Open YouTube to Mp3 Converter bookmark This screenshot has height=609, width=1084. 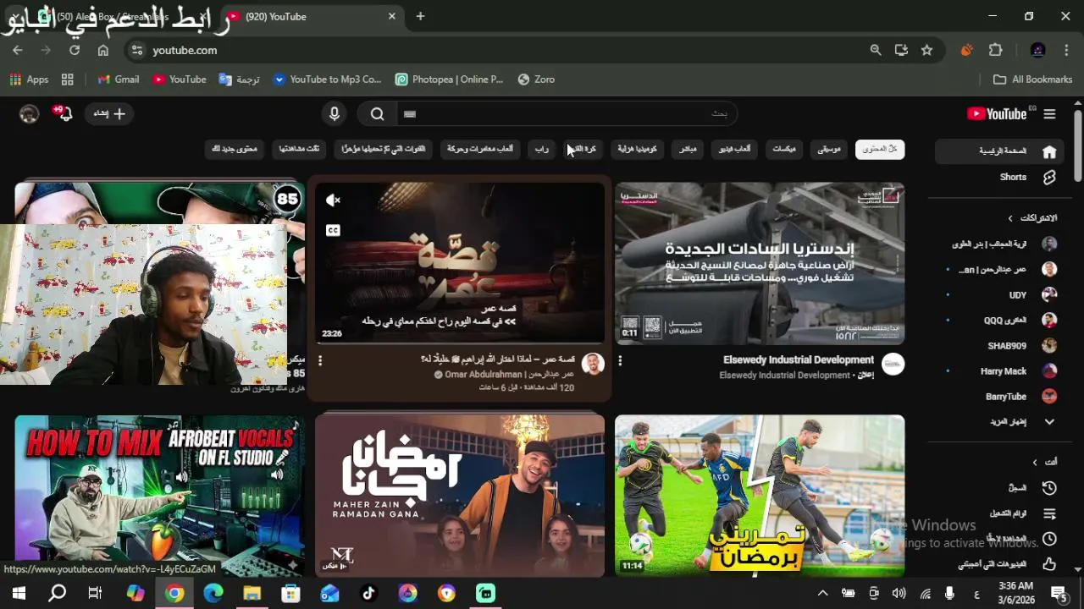(327, 80)
